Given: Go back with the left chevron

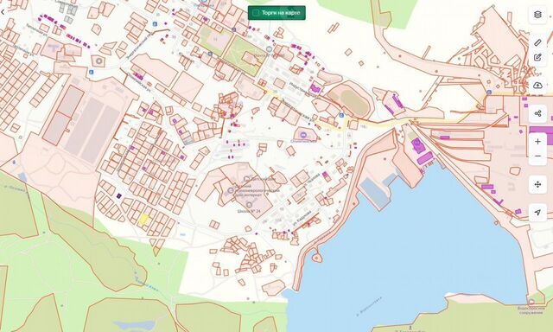Looking at the screenshot, I should 3,12.
